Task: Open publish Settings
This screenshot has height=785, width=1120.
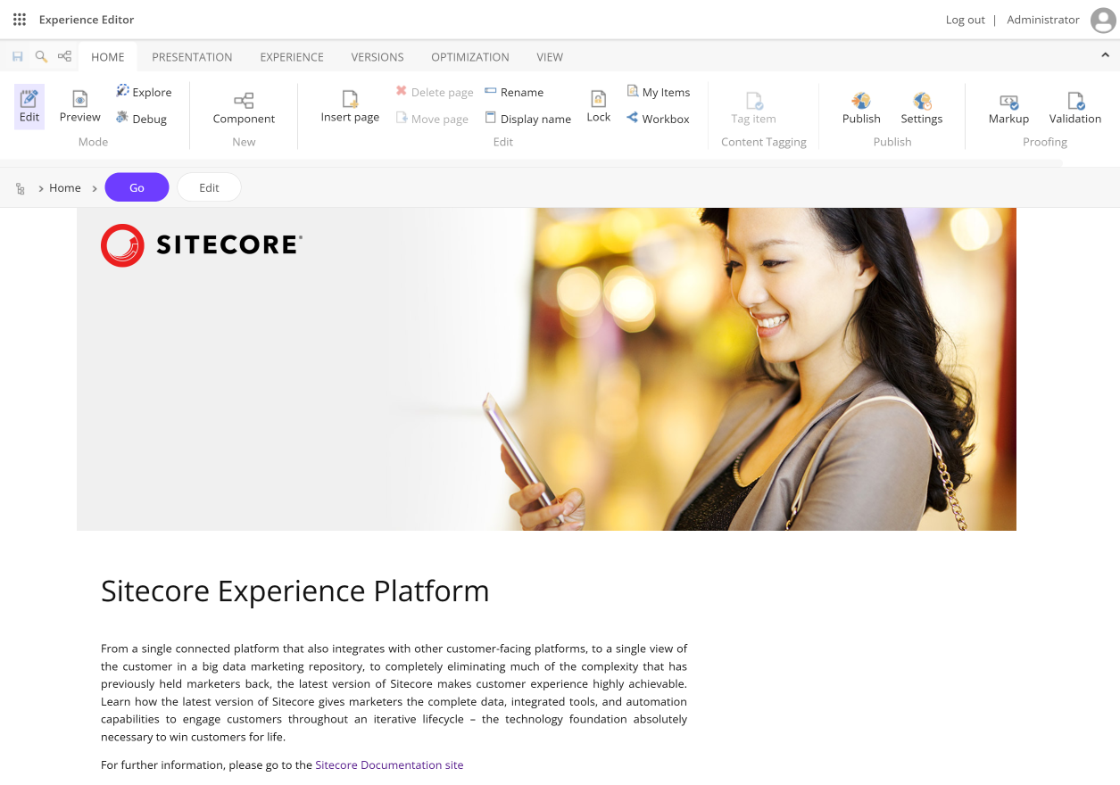Action: coord(922,108)
